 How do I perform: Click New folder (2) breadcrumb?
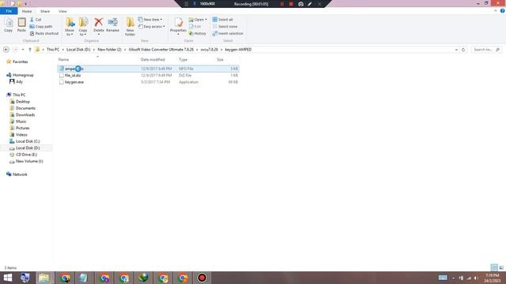point(109,50)
